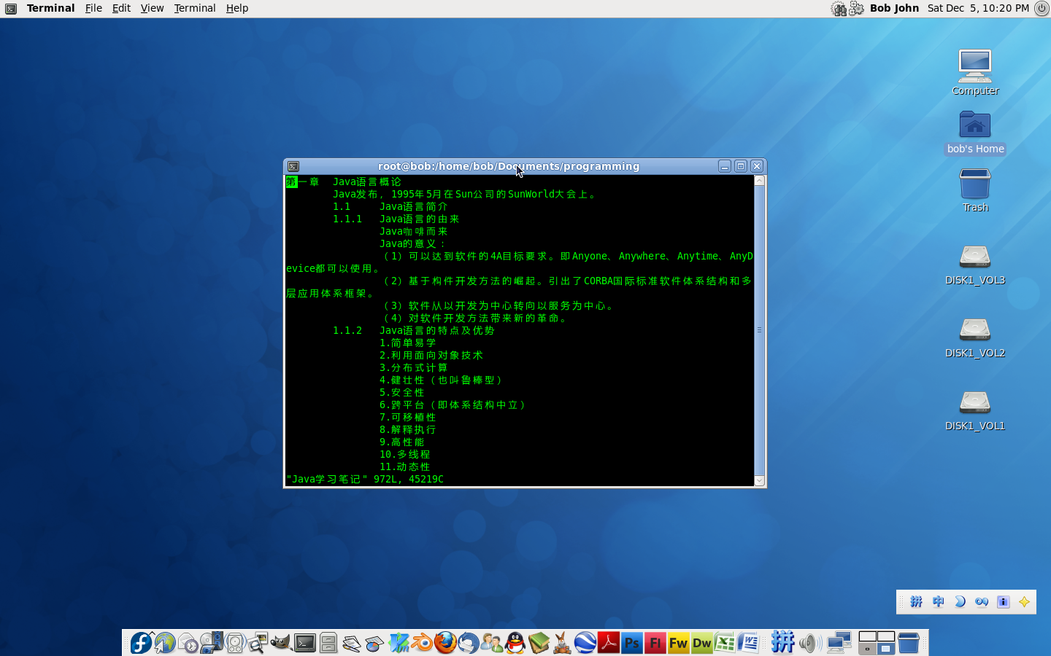Toggle punctuation mode in input toolbar

[982, 601]
